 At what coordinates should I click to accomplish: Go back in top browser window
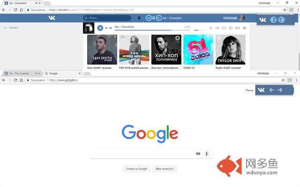pos(4,10)
